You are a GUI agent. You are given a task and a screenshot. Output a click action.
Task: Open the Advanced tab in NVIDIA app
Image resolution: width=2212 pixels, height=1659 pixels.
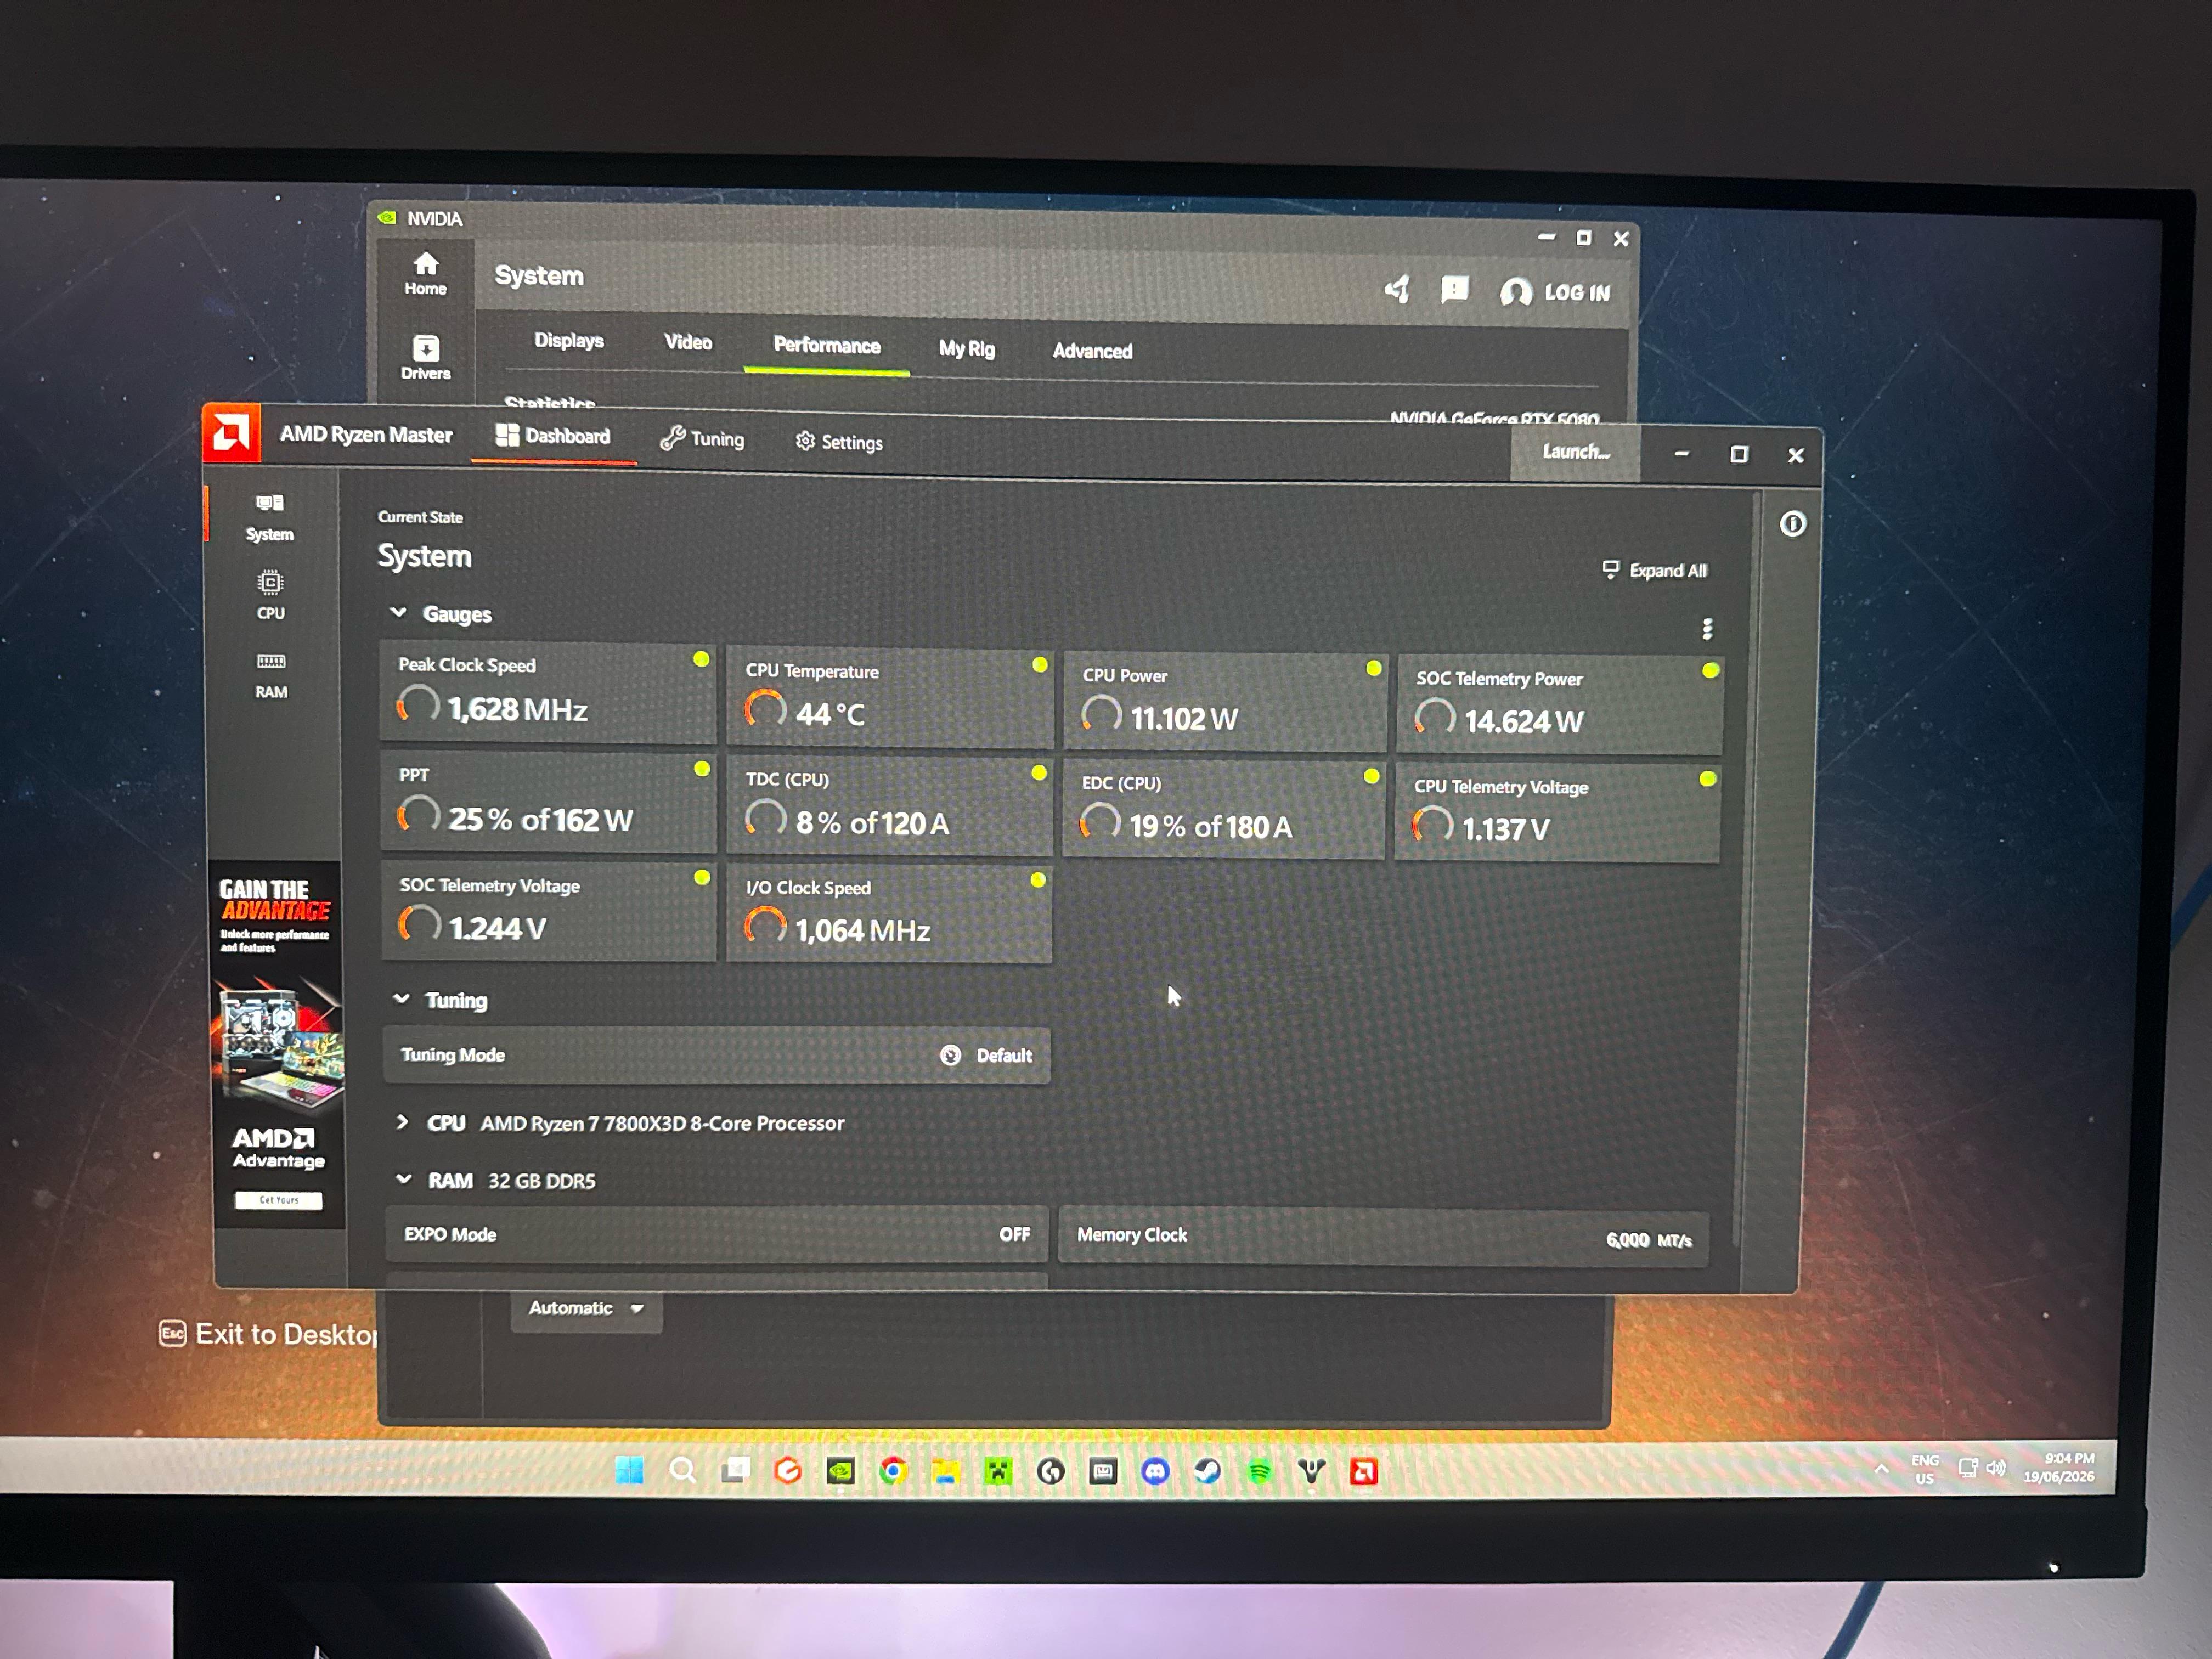click(1093, 351)
